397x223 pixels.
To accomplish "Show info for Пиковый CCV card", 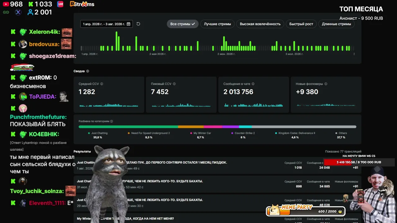I will [x=174, y=84].
